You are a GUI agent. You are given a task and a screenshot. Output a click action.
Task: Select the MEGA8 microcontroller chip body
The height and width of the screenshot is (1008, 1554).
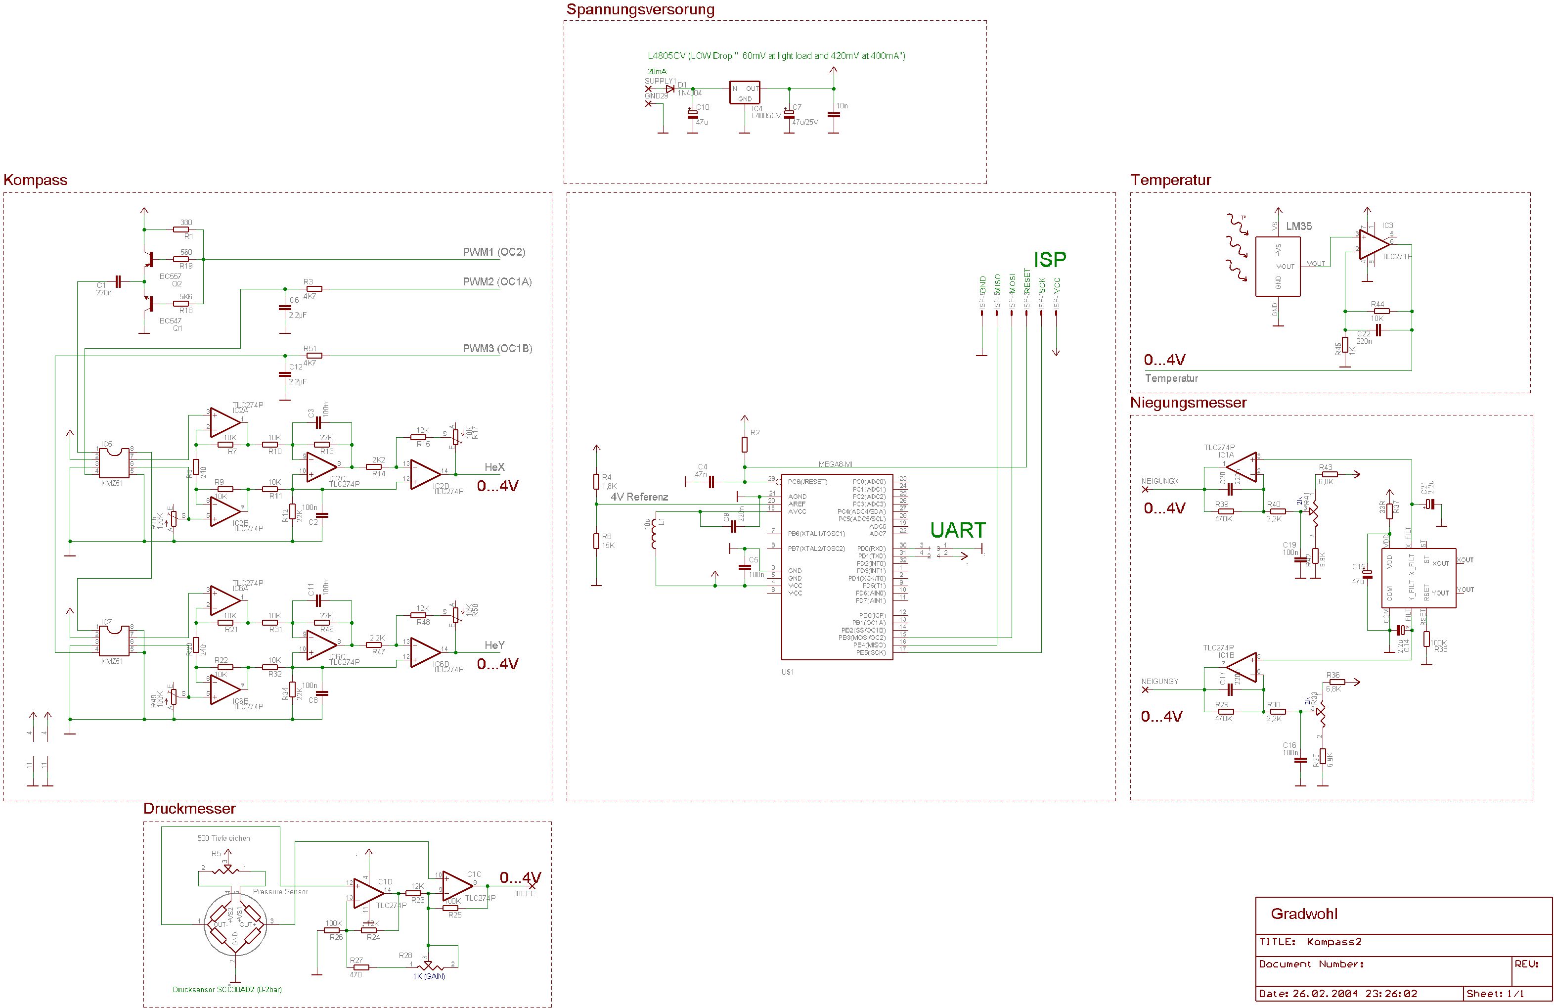tap(837, 566)
